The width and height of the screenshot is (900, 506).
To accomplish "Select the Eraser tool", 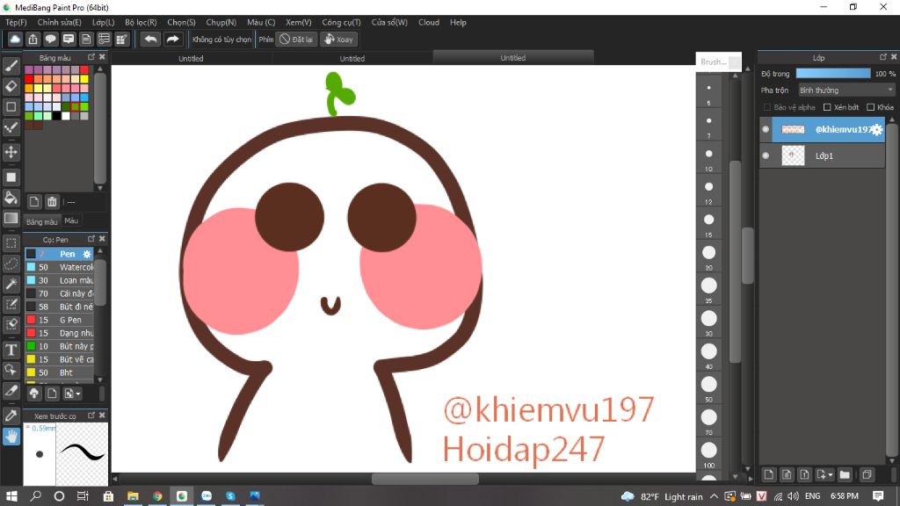I will (11, 86).
